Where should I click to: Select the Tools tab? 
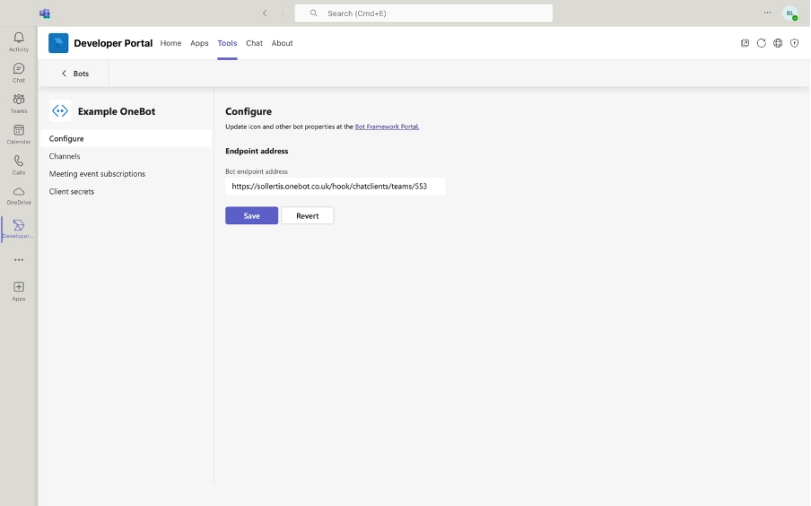pyautogui.click(x=227, y=43)
